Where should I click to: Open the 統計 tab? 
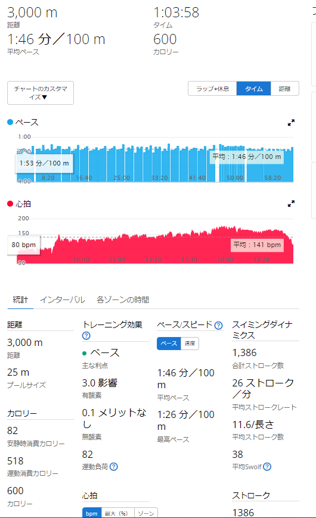20,299
